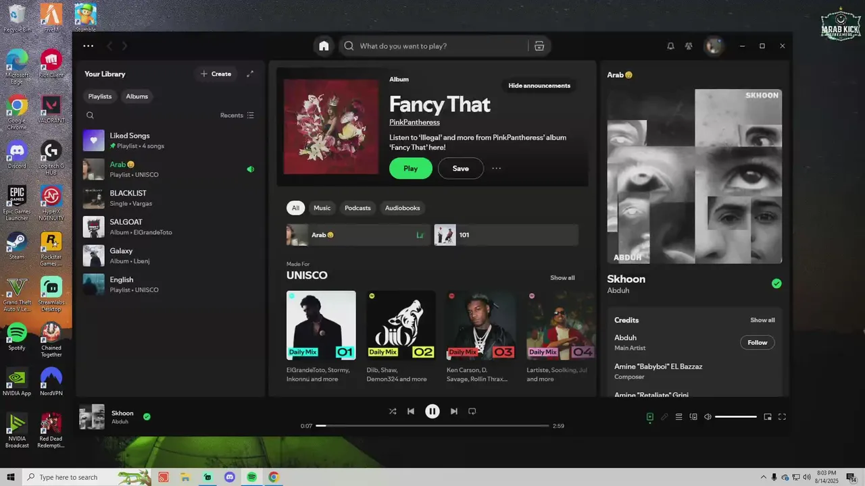Viewport: 865px width, 486px height.
Task: Click the search icon in Your Library
Action: (90, 115)
